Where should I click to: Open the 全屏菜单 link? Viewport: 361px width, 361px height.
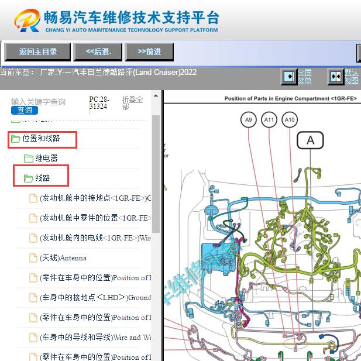coord(305,77)
